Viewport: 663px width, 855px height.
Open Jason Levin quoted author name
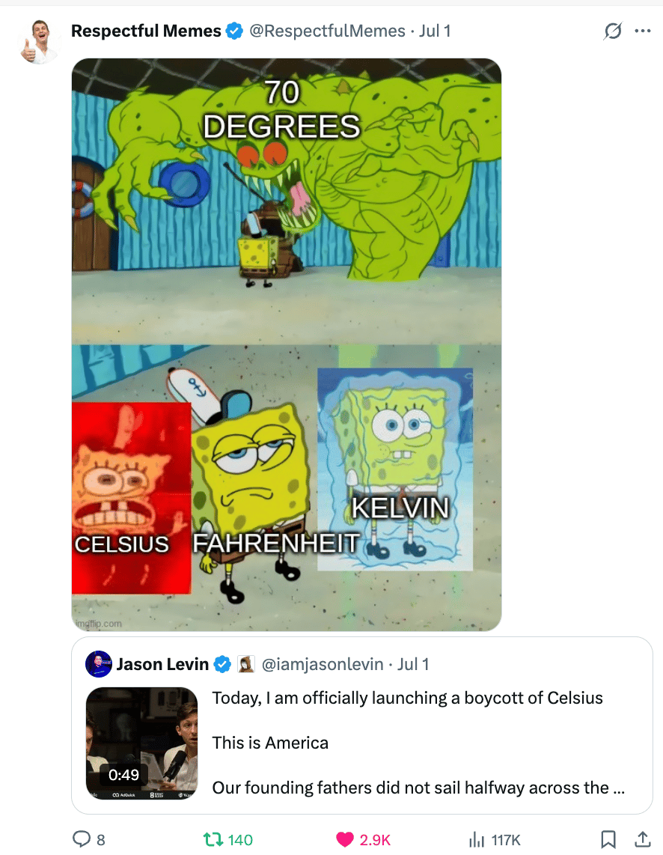162,664
